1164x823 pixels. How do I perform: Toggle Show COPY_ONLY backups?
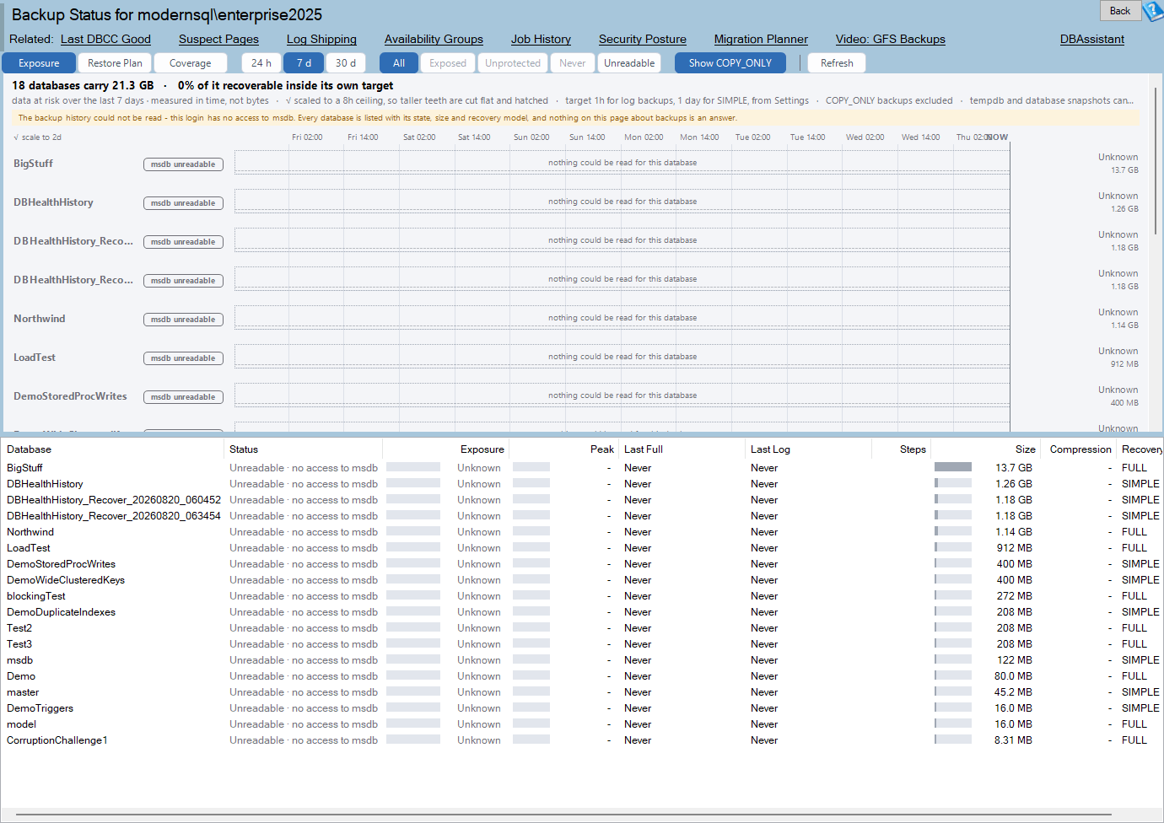coord(730,63)
